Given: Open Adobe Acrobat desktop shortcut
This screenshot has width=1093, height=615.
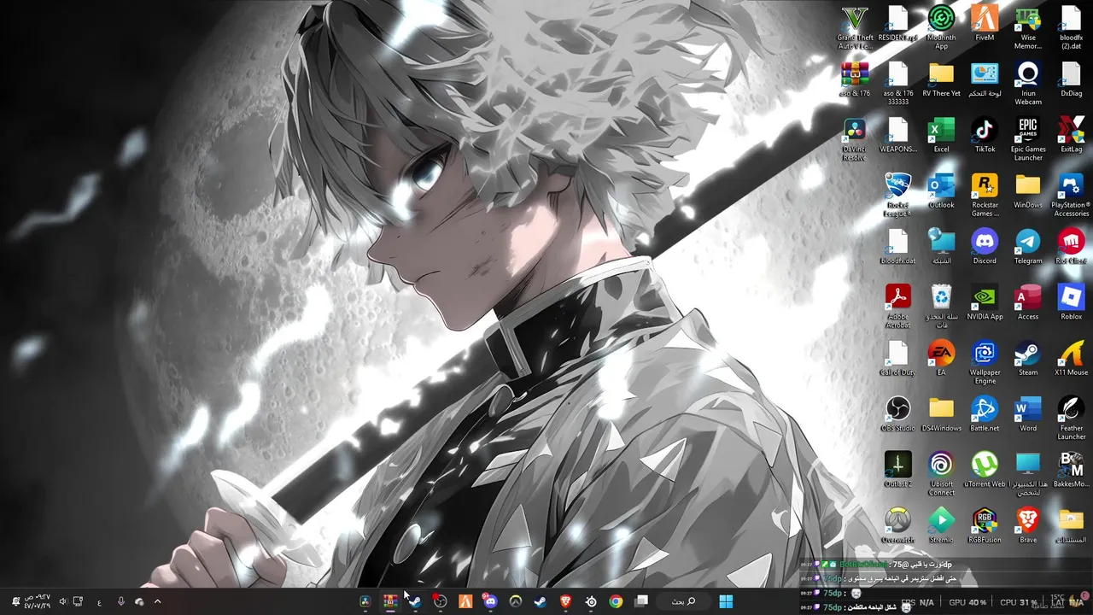Looking at the screenshot, I should (x=897, y=307).
